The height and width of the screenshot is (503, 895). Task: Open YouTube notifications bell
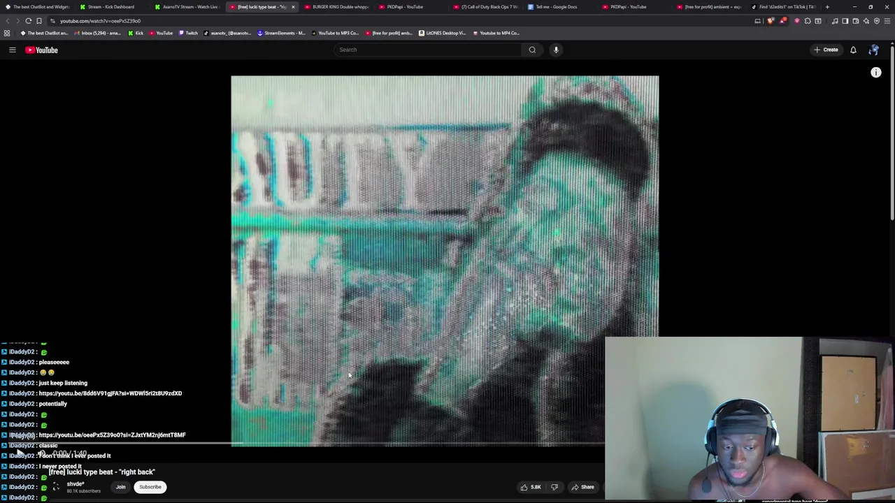coord(853,50)
